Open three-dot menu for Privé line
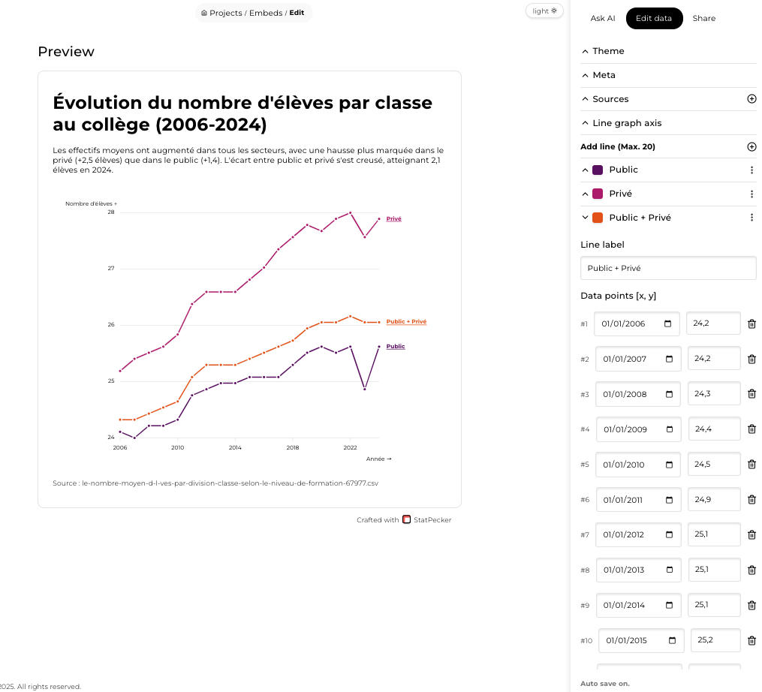Viewport: 762px width, 692px height. tap(751, 194)
